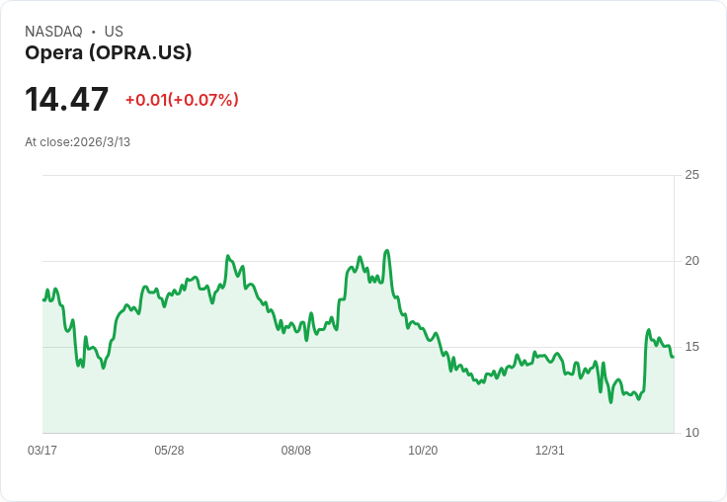
Task: Click the 14.47 current price
Action: coord(66,100)
